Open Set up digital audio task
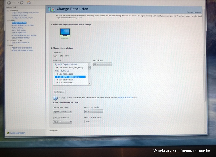 tap(19, 33)
